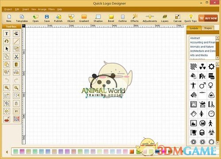Viewport: 221px width, 159px height.
Task: Click the palette's left scroll arrow
Action: [7, 152]
